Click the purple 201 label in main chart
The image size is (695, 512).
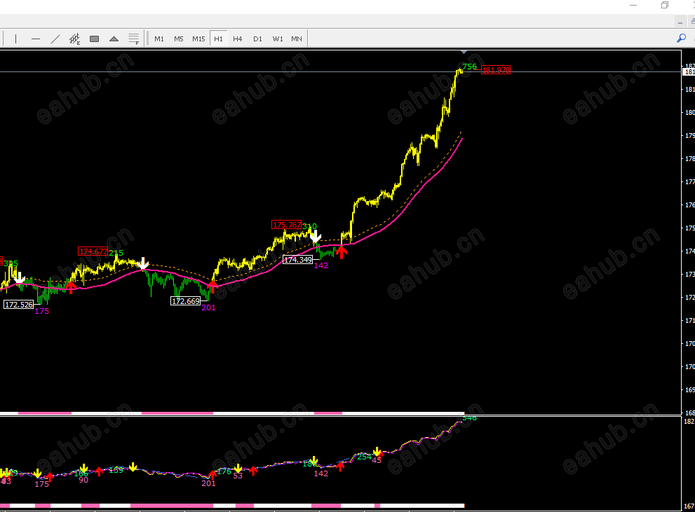click(x=208, y=307)
